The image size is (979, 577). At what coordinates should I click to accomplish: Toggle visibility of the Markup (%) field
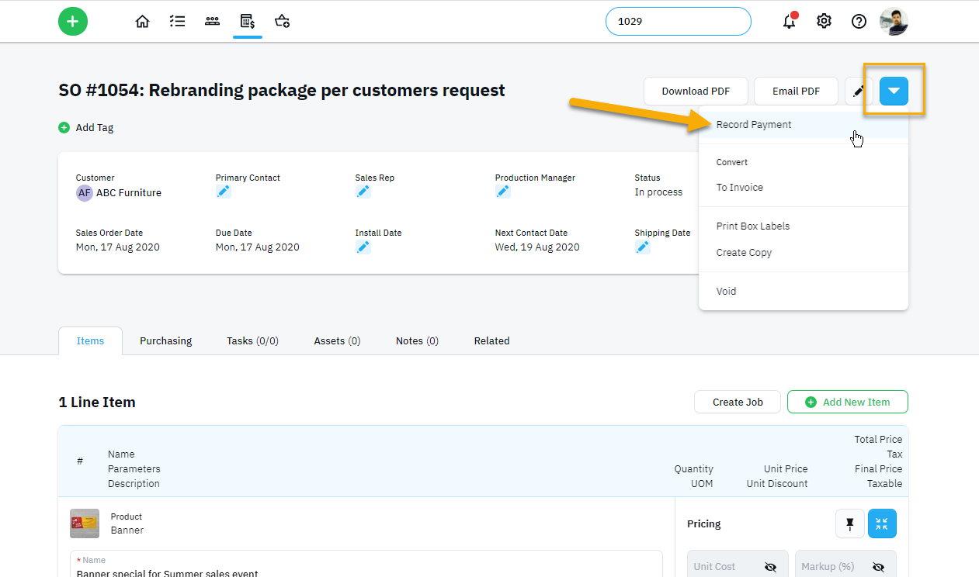(x=878, y=567)
